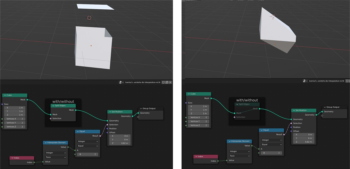Enable the Fake User shield in the right header
Image resolution: width=350 pixels, height=169 pixels.
[347, 81]
